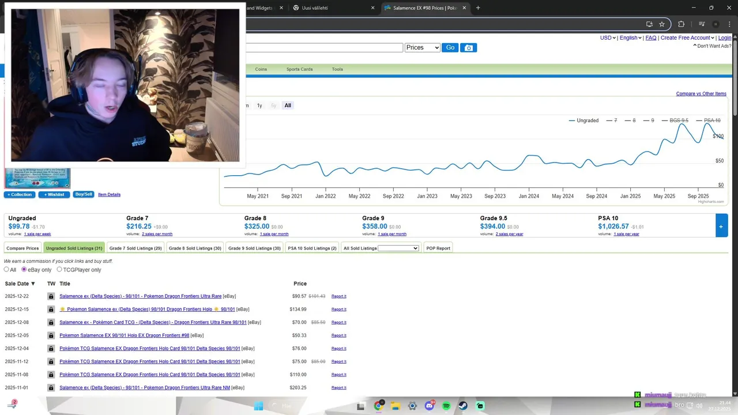Open Compare vs Other Items link
This screenshot has width=738, height=415.
pos(701,94)
